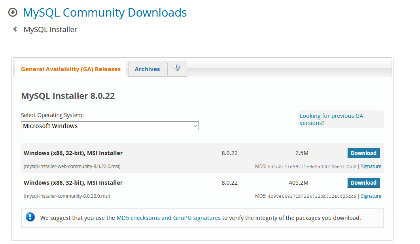
Task: Click MD5 hash 6d4c2f4fe997f1e9e8a02b105e7f72c8
Action: [x=312, y=166]
